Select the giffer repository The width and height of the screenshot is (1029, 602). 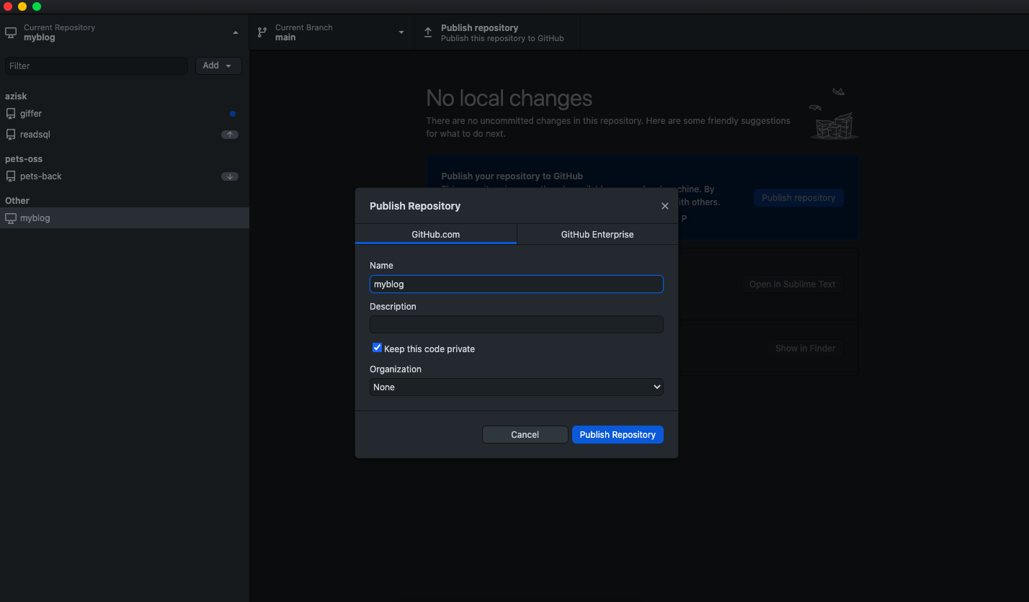pyautogui.click(x=125, y=114)
